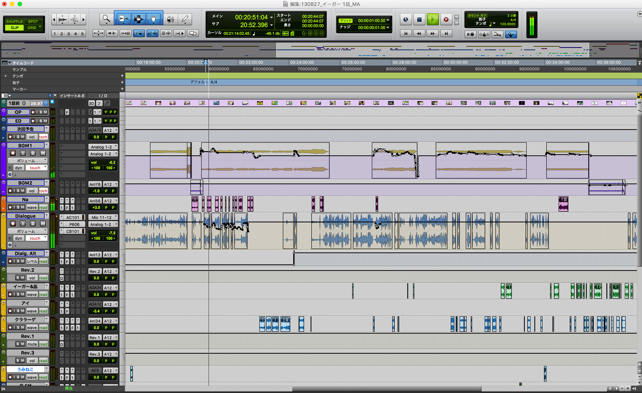This screenshot has width=642, height=393.
Task: Expand the テンポ tempo ruler
Action: (x=5, y=76)
